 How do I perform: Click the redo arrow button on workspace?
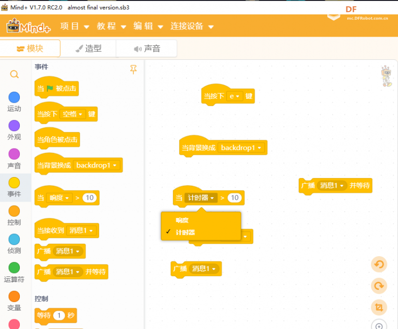[379, 286]
